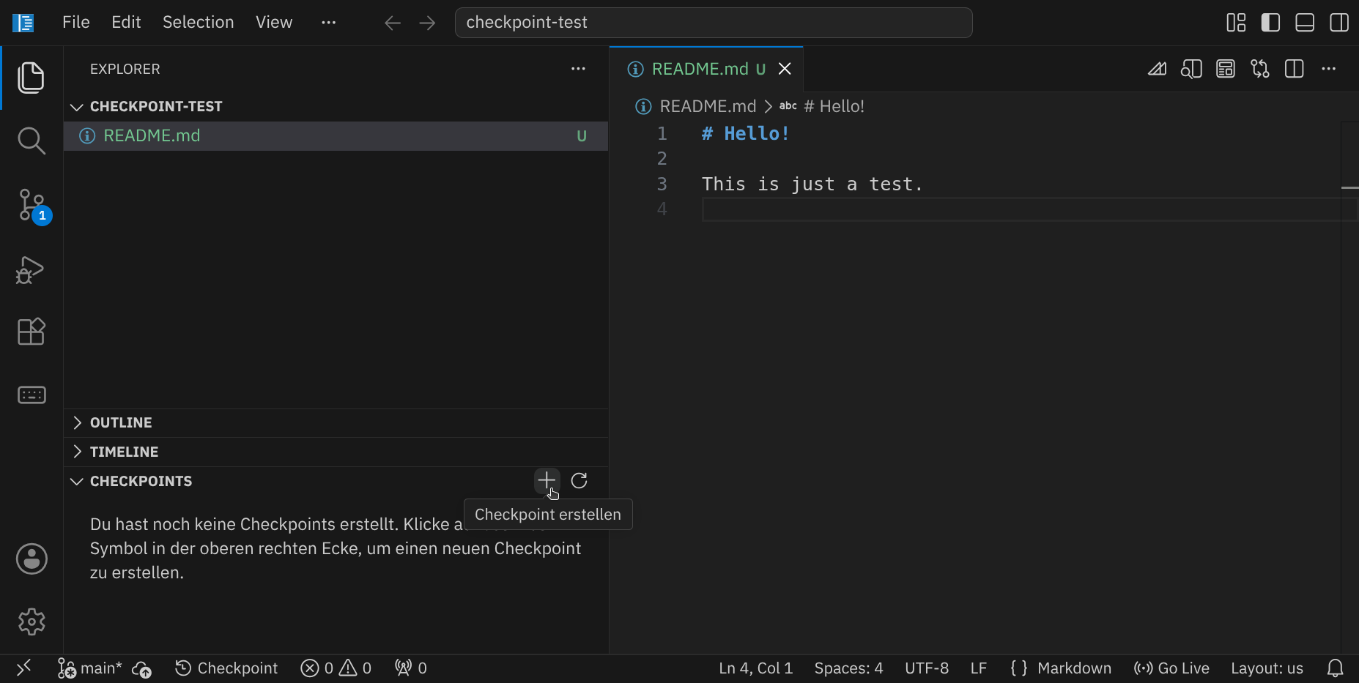Change encoding via UTF-8
1359x683 pixels.
pos(926,668)
